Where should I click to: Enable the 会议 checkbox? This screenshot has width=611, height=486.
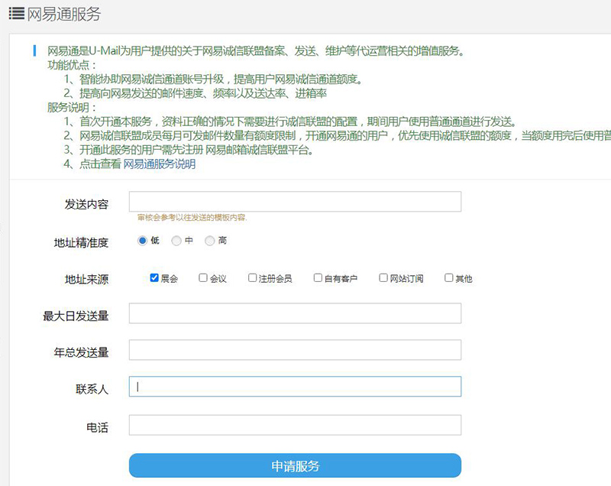pyautogui.click(x=203, y=278)
